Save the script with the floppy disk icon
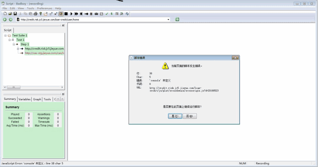The width and height of the screenshot is (318, 167). click(15, 14)
